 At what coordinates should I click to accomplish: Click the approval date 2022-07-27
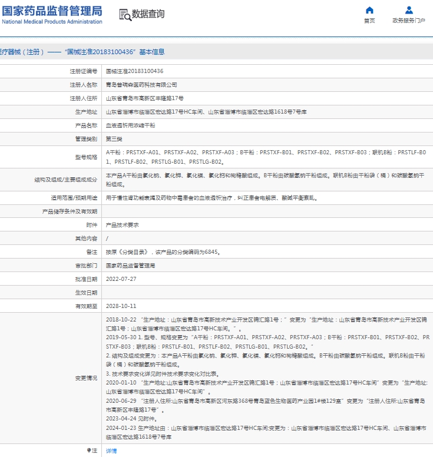point(121,279)
